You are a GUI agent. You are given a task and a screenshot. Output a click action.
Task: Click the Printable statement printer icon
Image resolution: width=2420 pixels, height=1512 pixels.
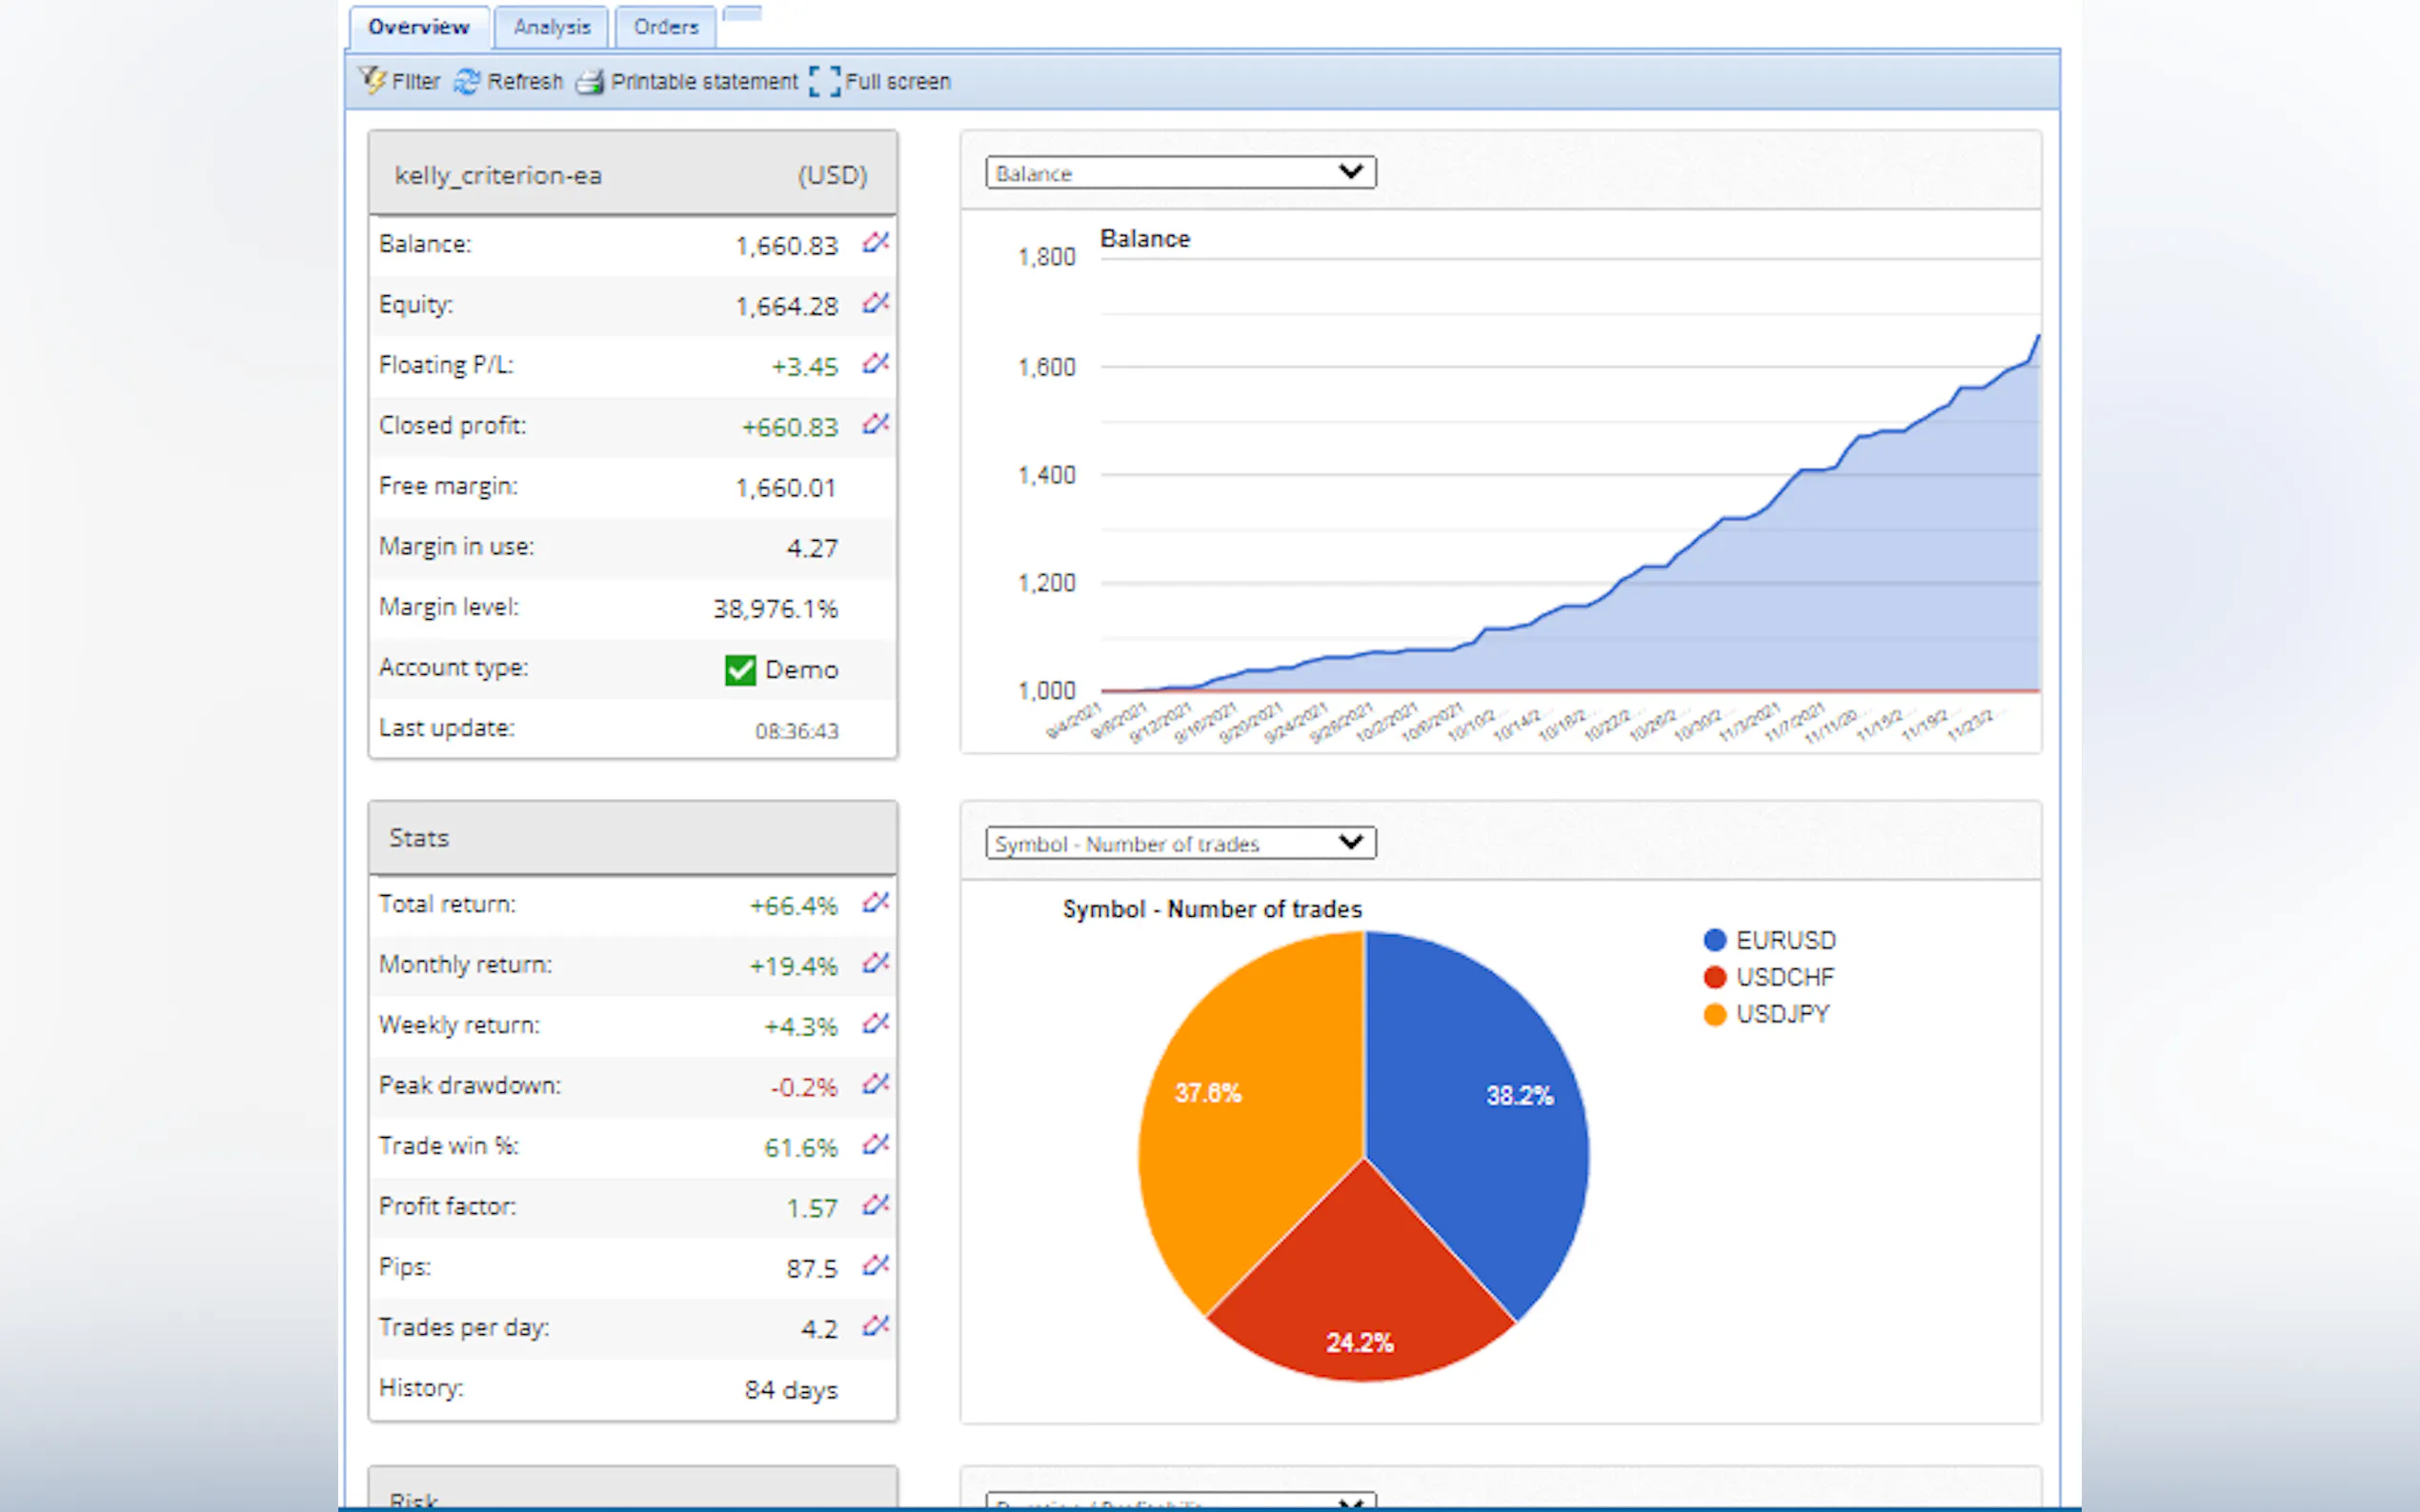pyautogui.click(x=589, y=81)
